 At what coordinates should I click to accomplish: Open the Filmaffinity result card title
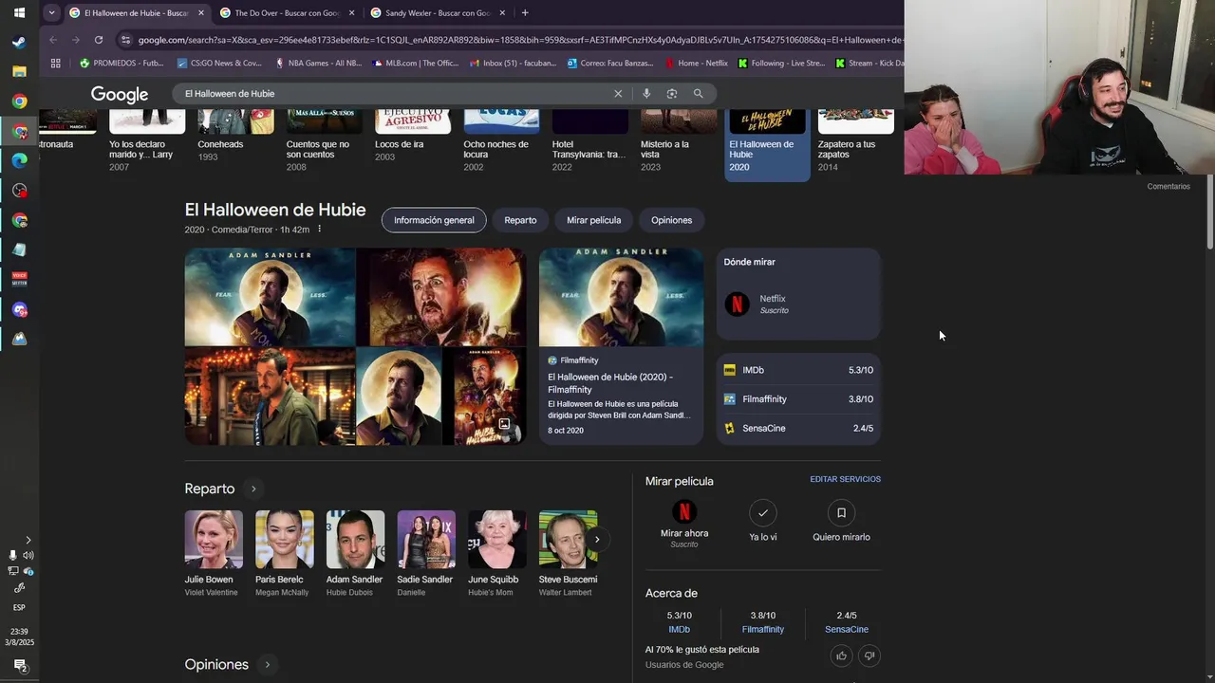pos(610,383)
